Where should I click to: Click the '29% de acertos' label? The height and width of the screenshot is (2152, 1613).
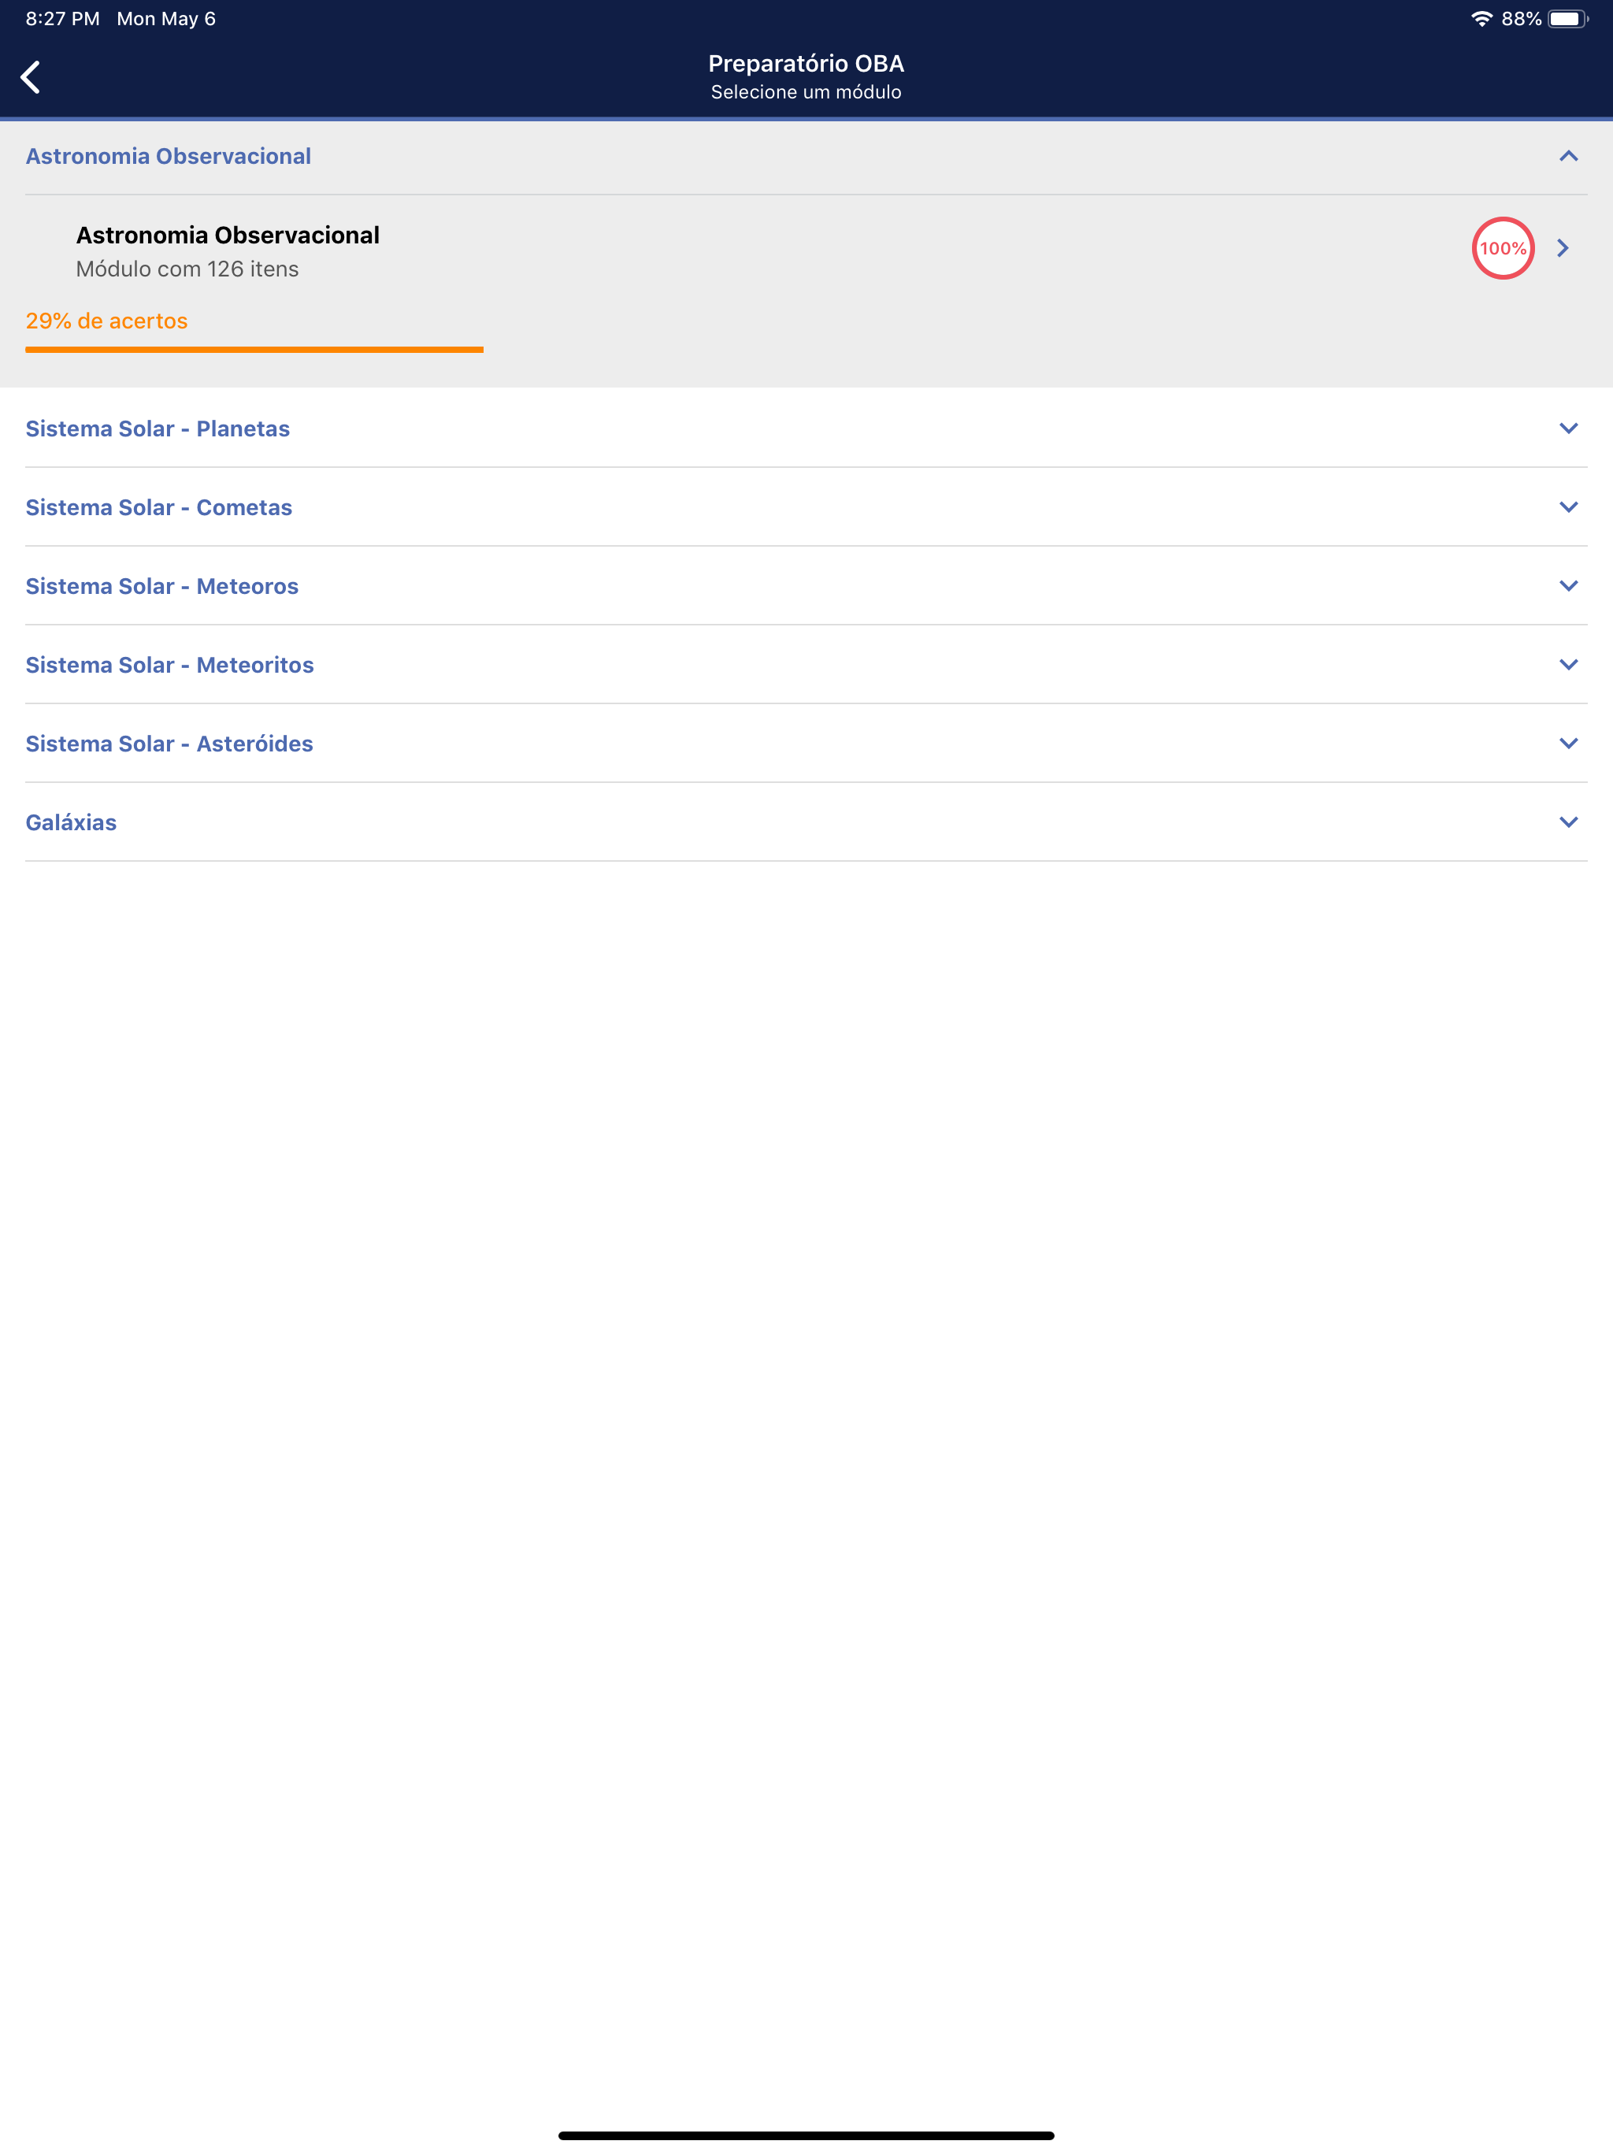pos(106,320)
